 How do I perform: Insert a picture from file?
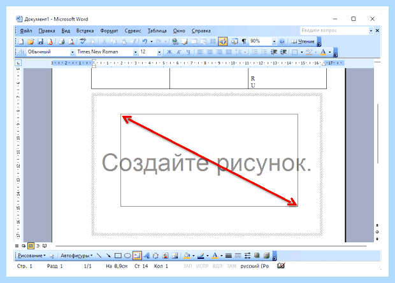pos(175,256)
